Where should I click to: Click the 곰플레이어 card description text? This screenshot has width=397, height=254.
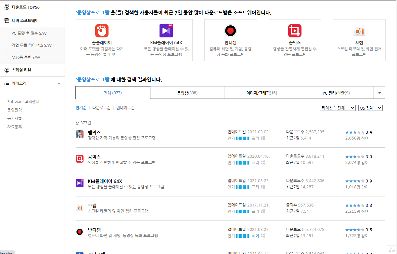pos(102,52)
